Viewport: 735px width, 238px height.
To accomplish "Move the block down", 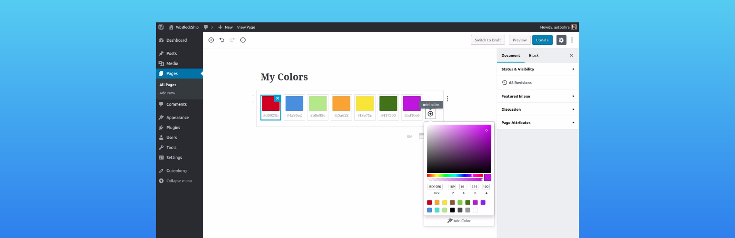I will click(x=253, y=101).
